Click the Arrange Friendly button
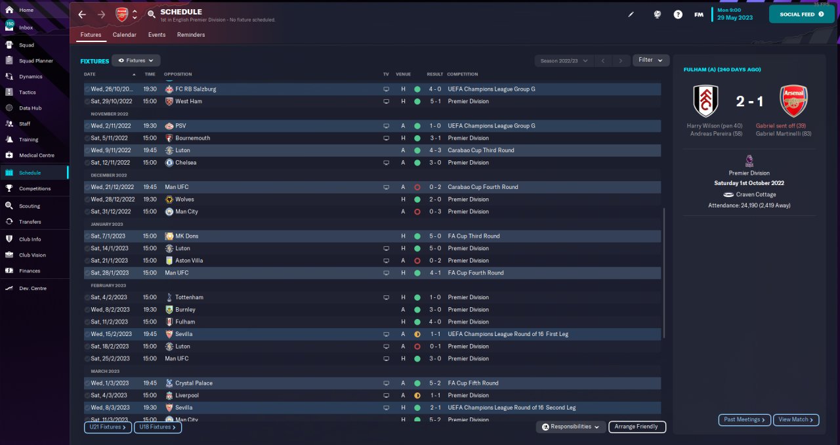 tap(637, 427)
